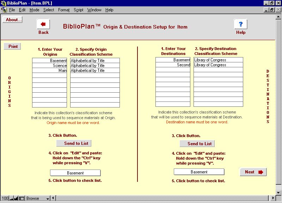Select the Science origin name field
282x203 pixels.
49,66
